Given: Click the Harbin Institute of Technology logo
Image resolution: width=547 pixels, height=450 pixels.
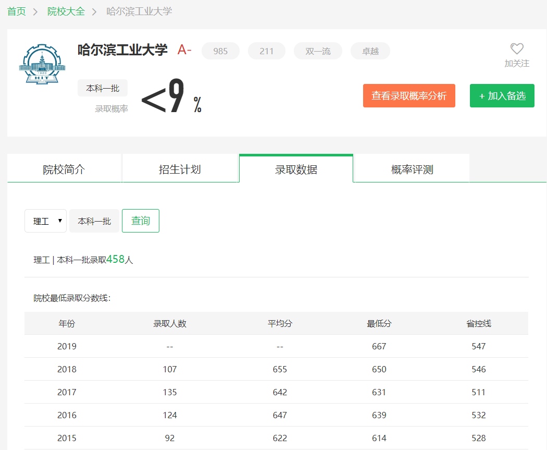Looking at the screenshot, I should 42,64.
